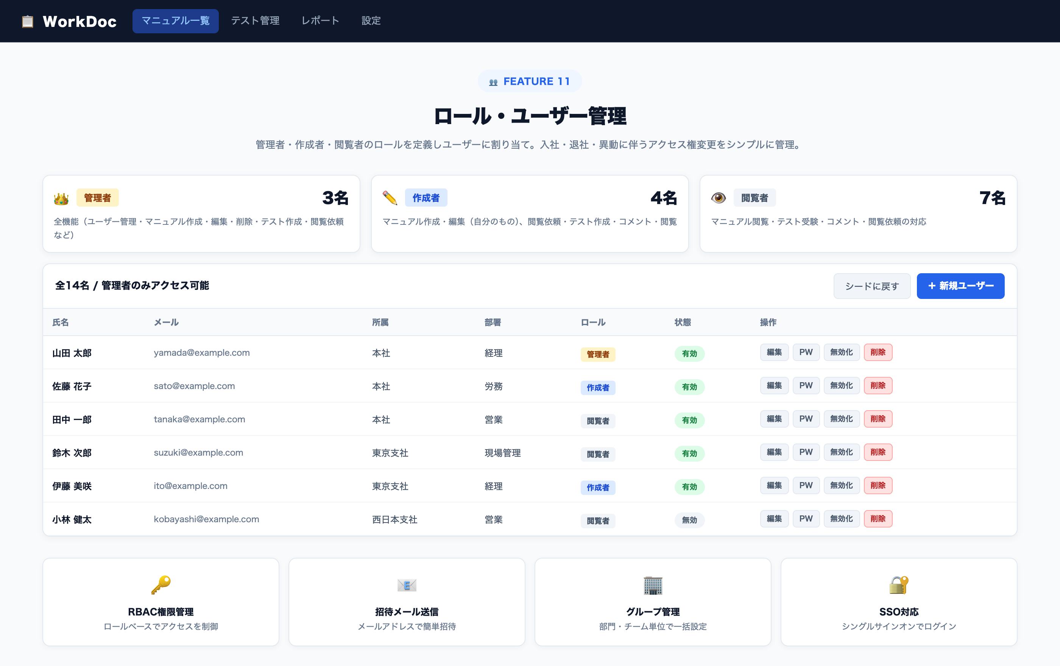Open the マニュアル一覧 tab
This screenshot has width=1060, height=666.
175,21
